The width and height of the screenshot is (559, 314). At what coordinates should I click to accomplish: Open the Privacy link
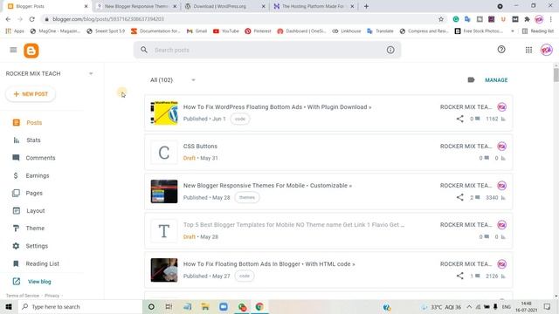pos(52,296)
